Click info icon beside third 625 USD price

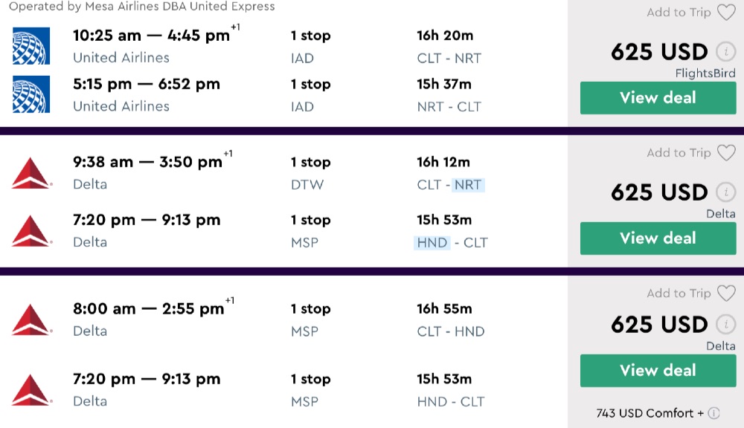[x=725, y=325]
